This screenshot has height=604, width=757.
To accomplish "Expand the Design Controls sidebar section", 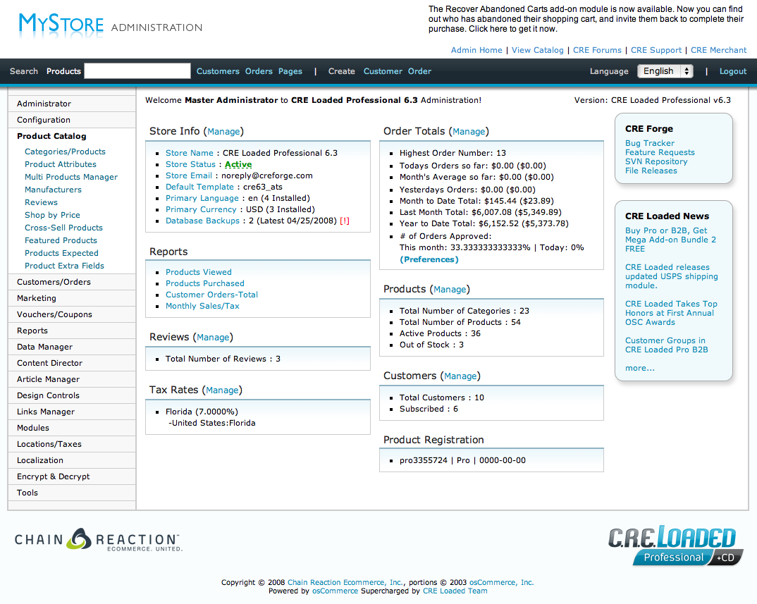I will pos(72,395).
